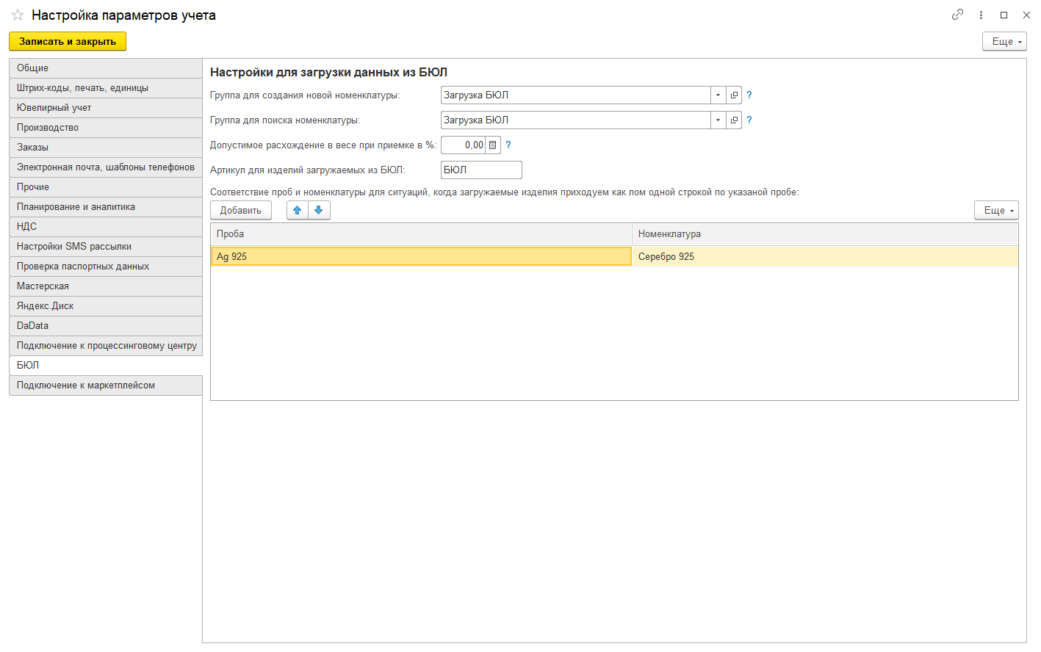1041x652 pixels.
Task: Open Подключение к маркетплейсом tab
Action: 106,385
